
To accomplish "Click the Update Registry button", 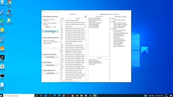I will coord(50,73).
